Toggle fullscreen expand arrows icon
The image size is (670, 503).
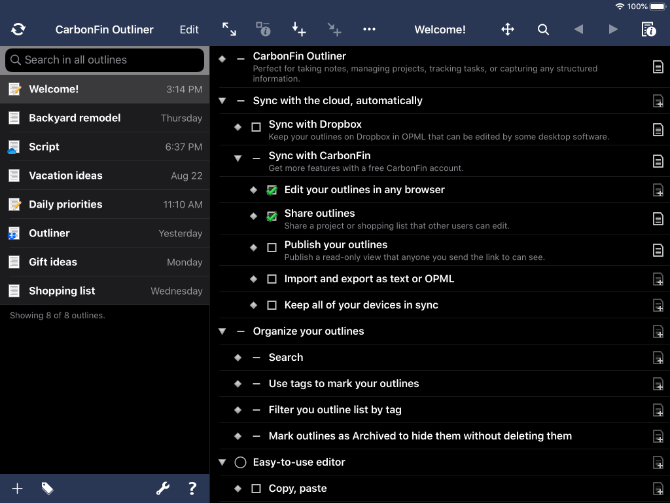(x=229, y=29)
